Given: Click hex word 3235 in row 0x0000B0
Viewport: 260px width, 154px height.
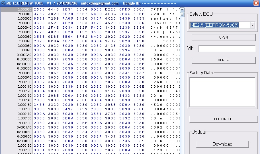Looking at the screenshot, I should [39, 60].
